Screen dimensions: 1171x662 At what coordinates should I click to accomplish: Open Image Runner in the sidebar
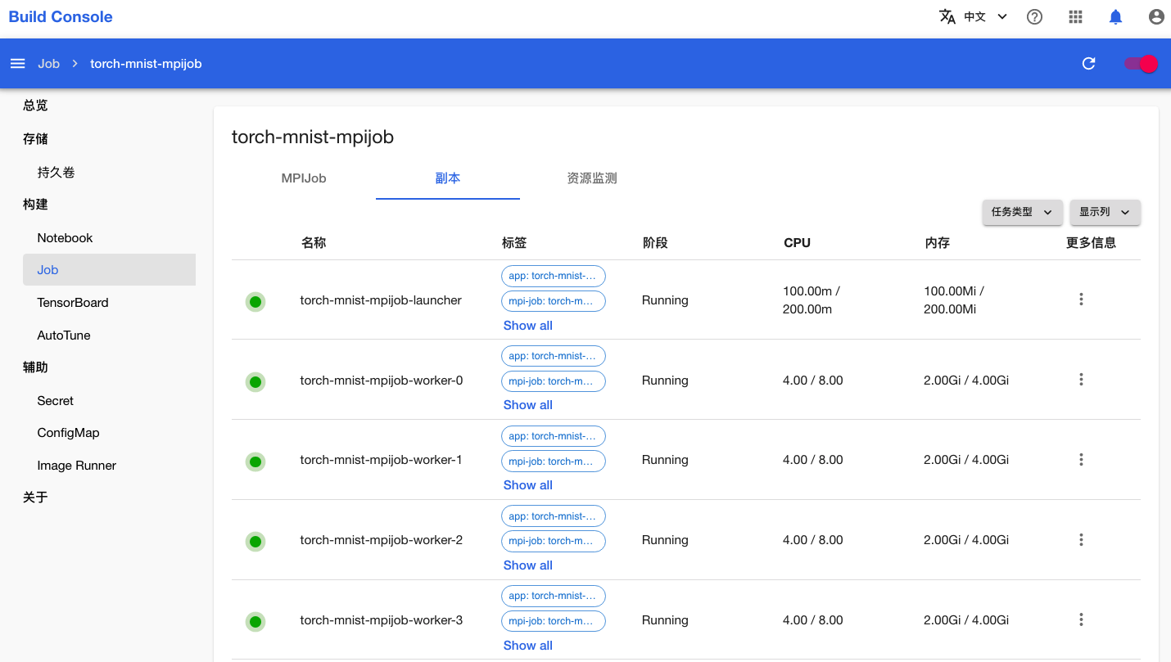pos(77,466)
